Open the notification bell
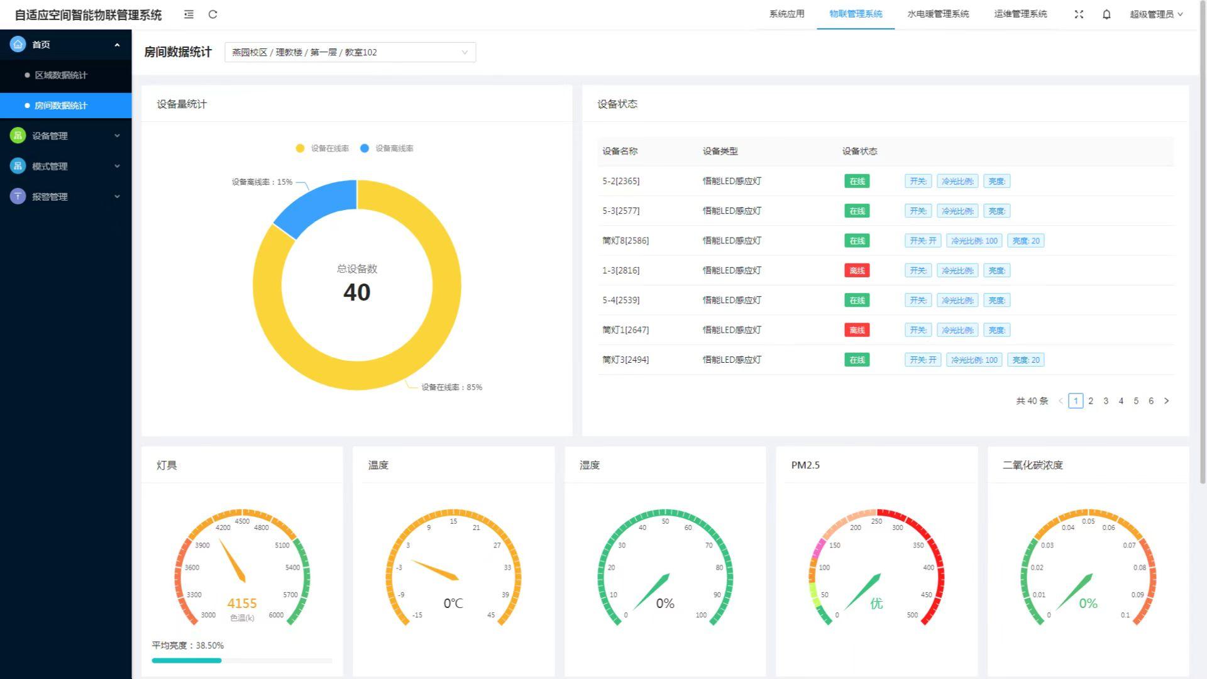Viewport: 1207px width, 679px height. tap(1106, 14)
